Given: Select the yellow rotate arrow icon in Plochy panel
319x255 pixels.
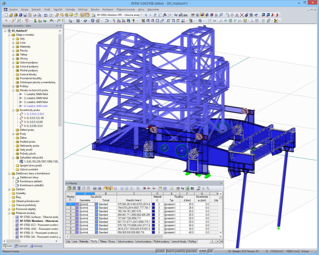Looking at the screenshot, I should point(105,189).
